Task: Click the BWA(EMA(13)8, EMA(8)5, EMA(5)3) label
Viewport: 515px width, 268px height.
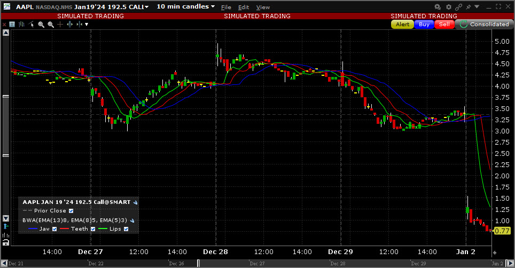Action: pyautogui.click(x=75, y=220)
